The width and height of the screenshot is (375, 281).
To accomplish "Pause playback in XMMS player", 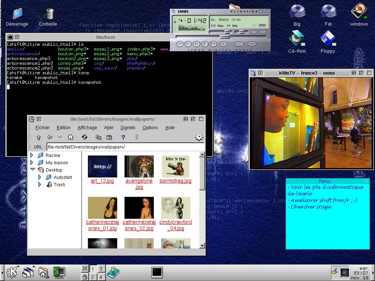I will coord(196,44).
